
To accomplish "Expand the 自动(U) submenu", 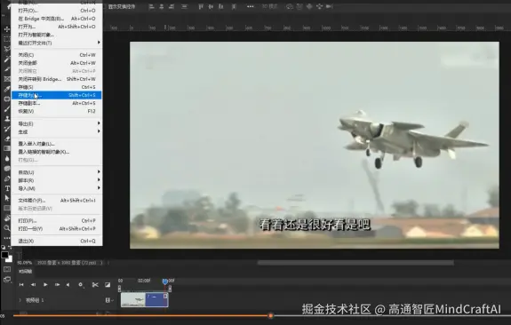I will point(57,172).
